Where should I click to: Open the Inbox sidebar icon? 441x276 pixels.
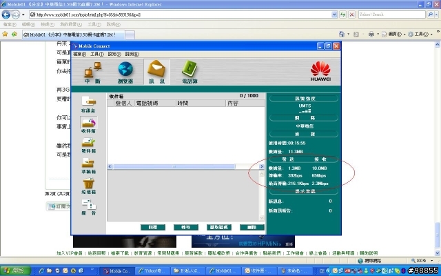89,125
